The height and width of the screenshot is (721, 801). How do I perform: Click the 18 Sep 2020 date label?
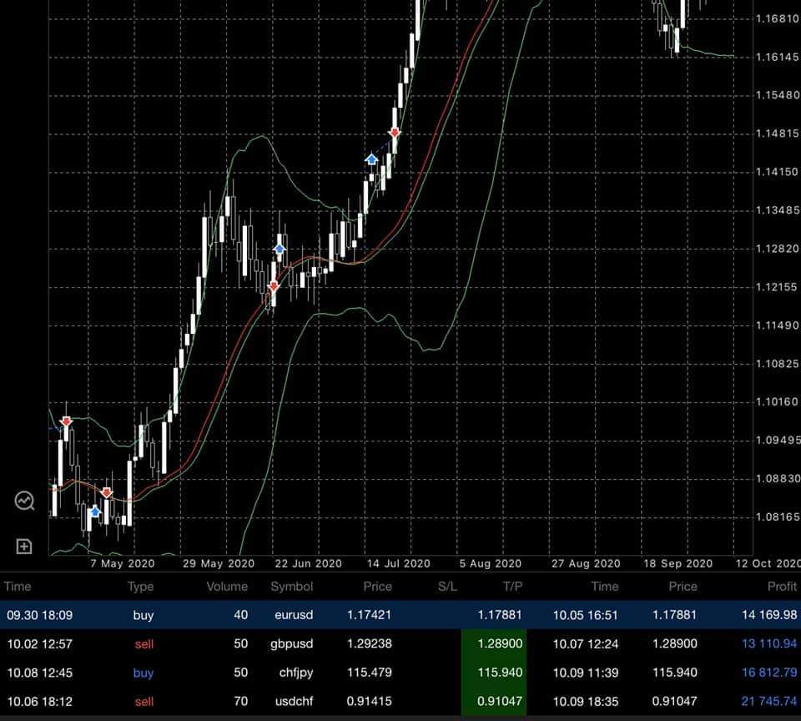[x=678, y=563]
